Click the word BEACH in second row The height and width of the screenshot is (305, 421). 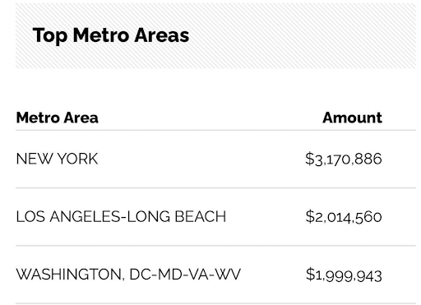tap(200, 217)
